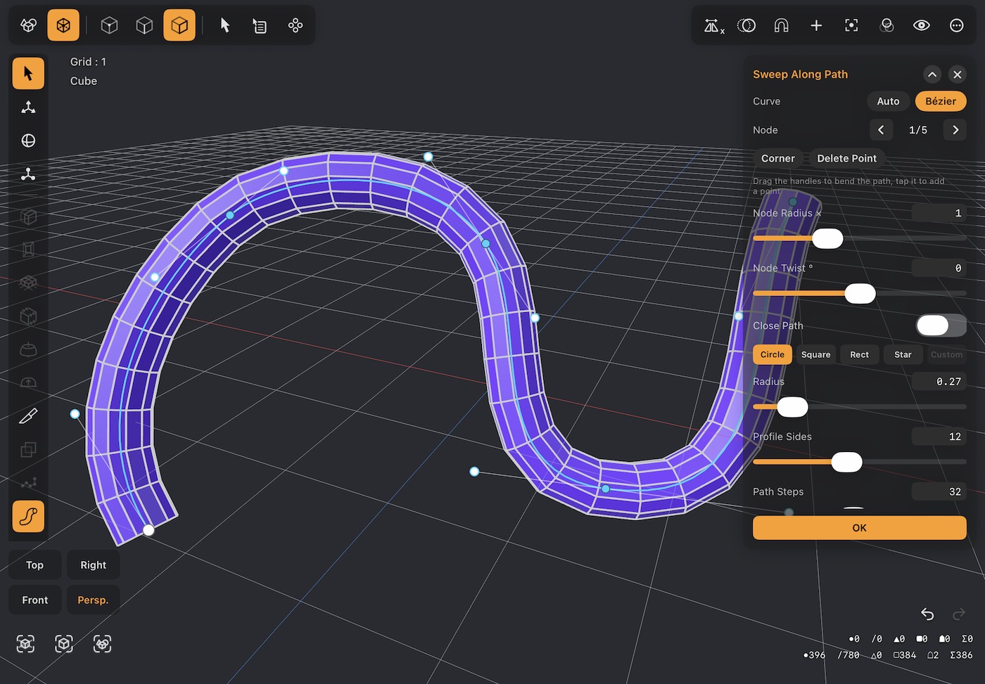Screen dimensions: 985x684
Task: Collapse the Sweep Along Path panel
Action: click(932, 75)
